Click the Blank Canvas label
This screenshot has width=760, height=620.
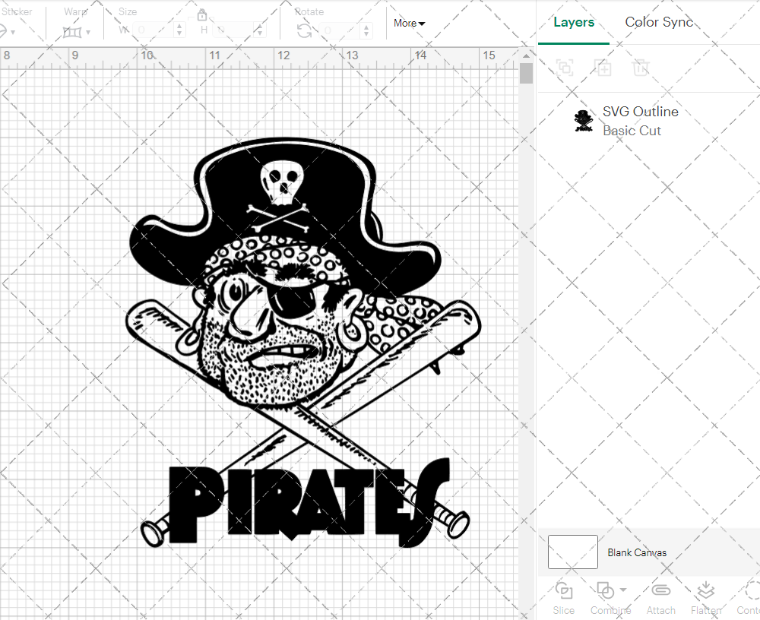637,552
